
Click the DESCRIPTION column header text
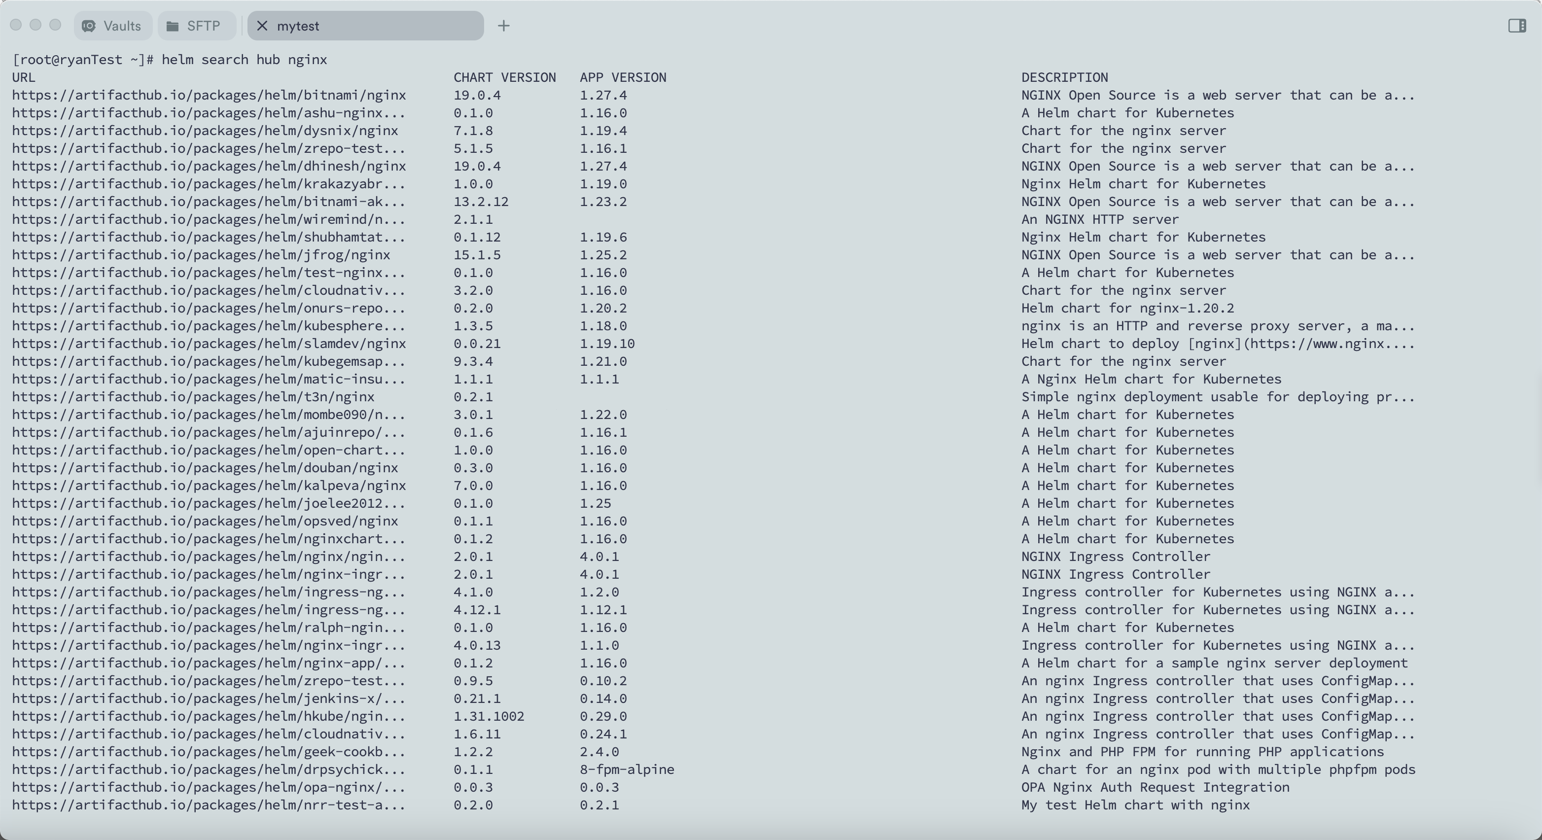pos(1064,77)
